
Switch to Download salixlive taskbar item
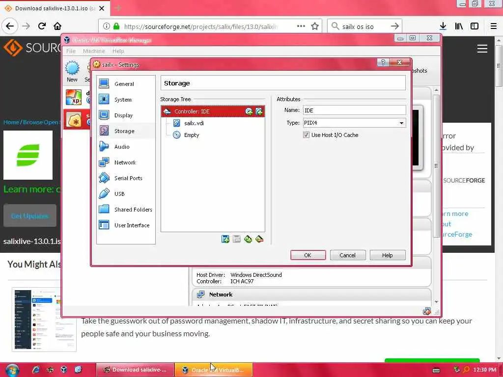pyautogui.click(x=135, y=370)
